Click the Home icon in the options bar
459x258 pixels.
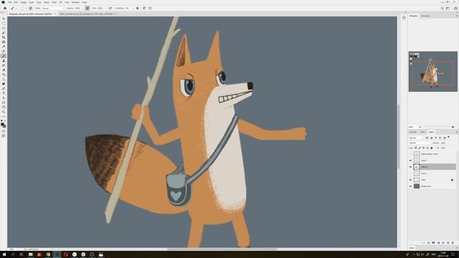(5, 8)
